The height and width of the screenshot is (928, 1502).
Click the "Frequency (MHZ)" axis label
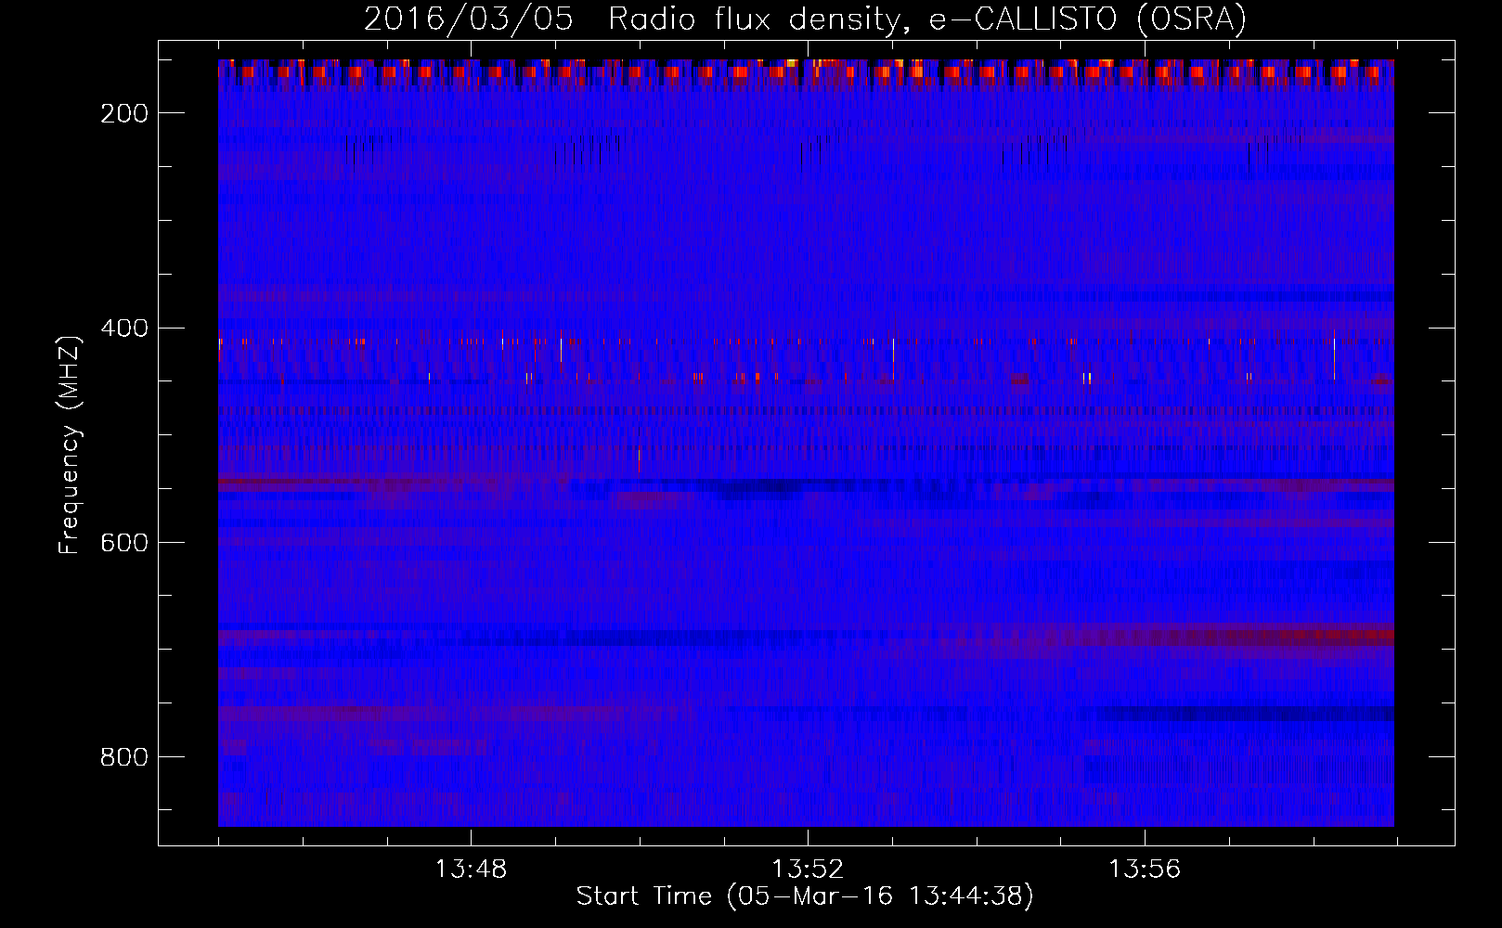[70, 445]
